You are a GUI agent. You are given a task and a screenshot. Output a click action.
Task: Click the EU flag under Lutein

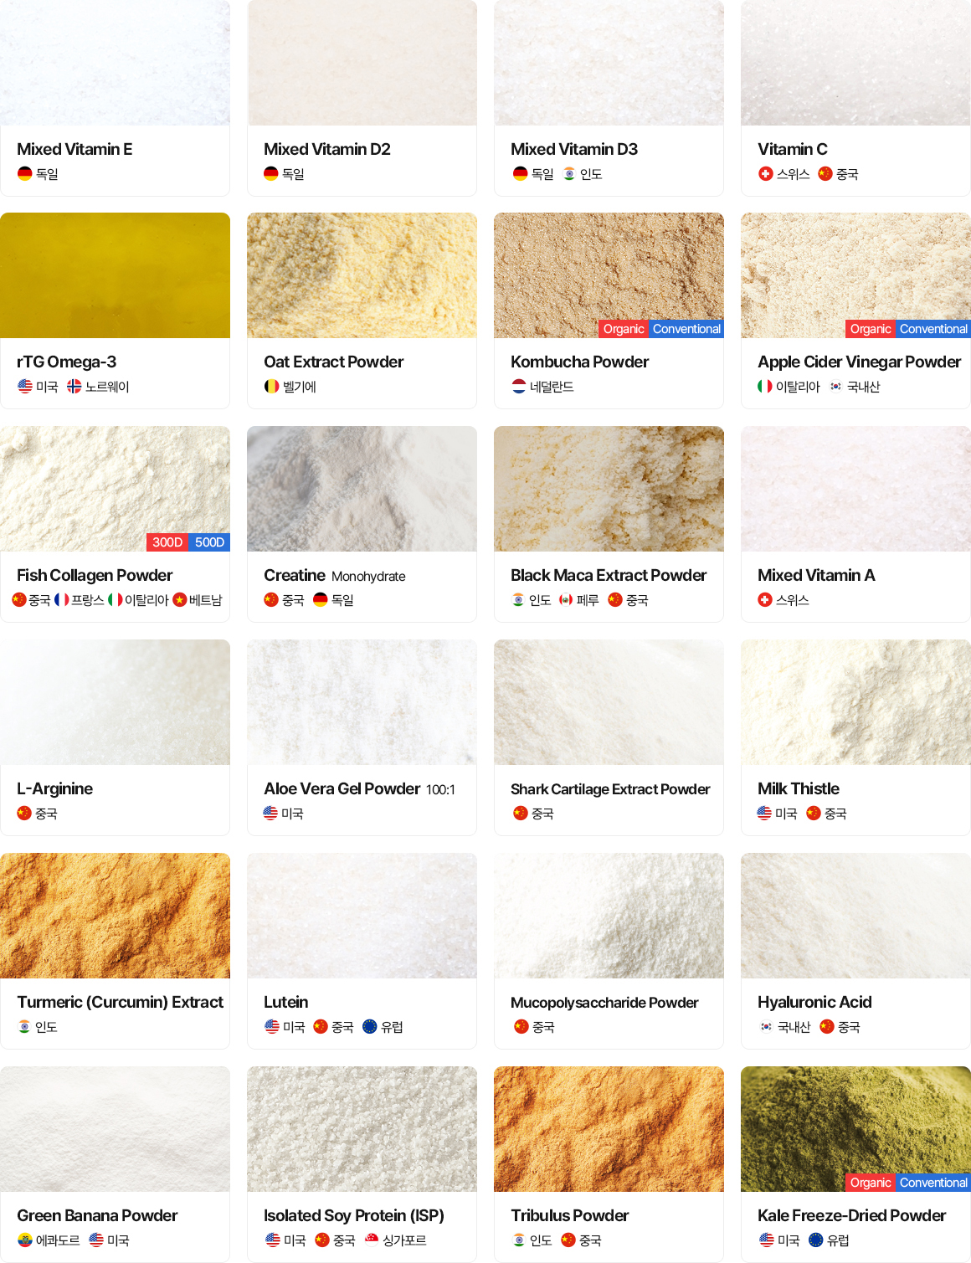(370, 1026)
